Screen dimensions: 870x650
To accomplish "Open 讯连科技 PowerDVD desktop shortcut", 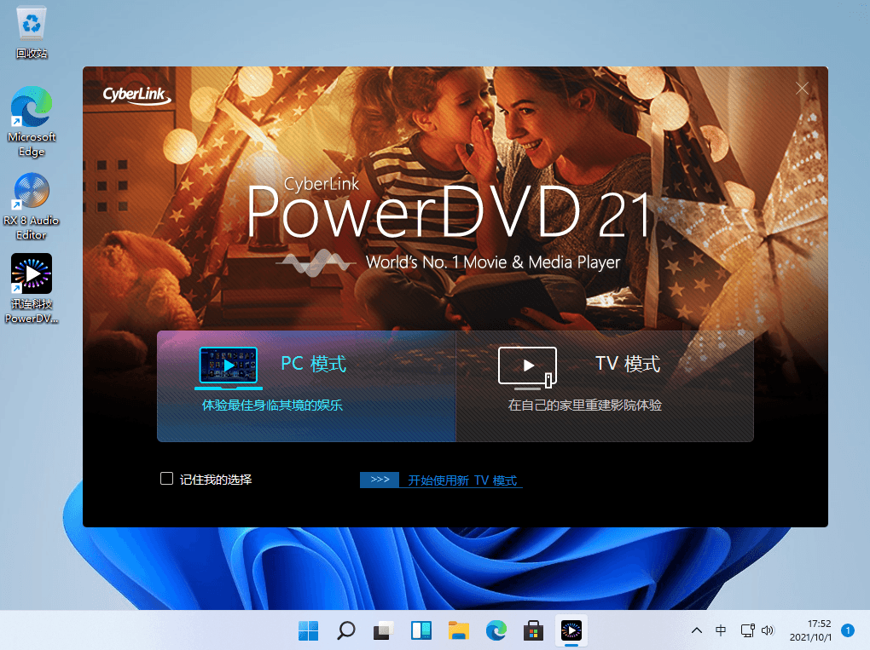I will 32,289.
